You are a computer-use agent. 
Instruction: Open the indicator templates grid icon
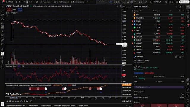click(55, 2)
